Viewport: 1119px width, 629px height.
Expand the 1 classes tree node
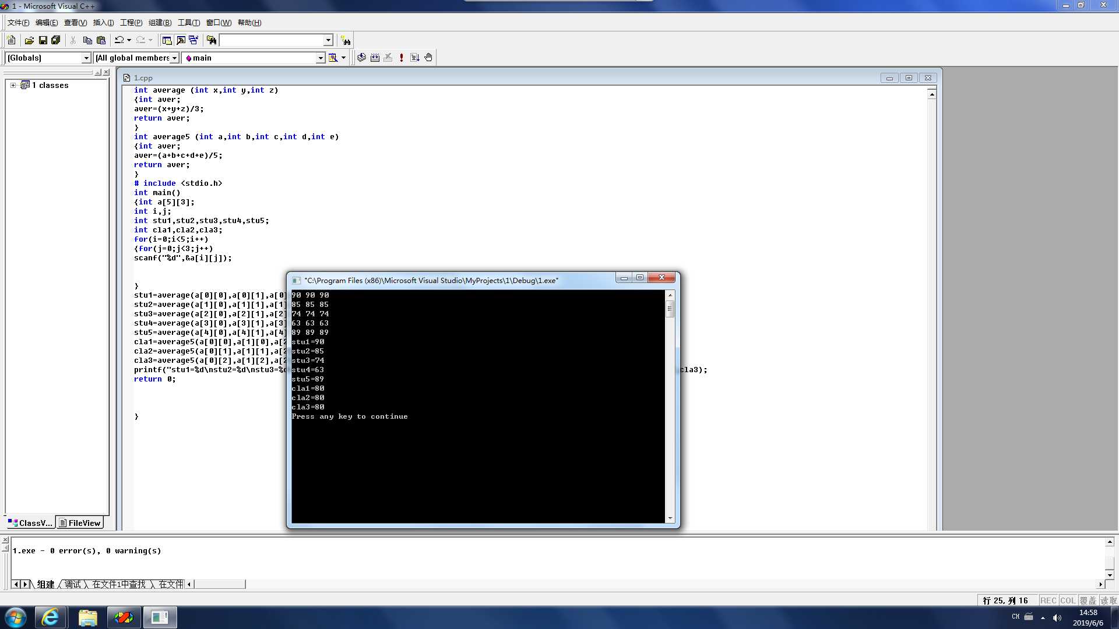pyautogui.click(x=13, y=85)
